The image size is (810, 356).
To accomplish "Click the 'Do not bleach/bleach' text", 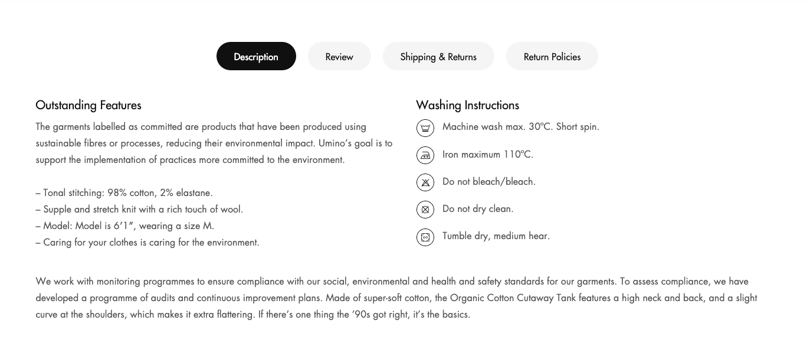I will click(x=488, y=182).
